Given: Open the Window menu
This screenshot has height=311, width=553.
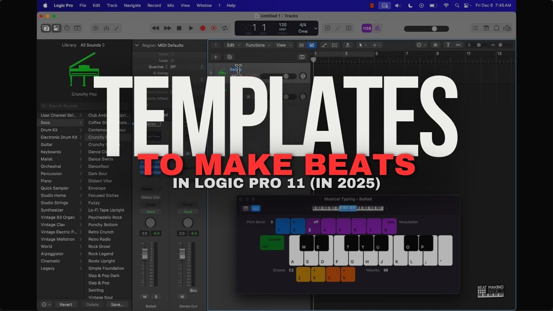Looking at the screenshot, I should 204,5.
